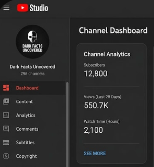Viewport: 154px width, 167px height.
Task: Open the hamburger navigation menu
Action: tap(6, 8)
